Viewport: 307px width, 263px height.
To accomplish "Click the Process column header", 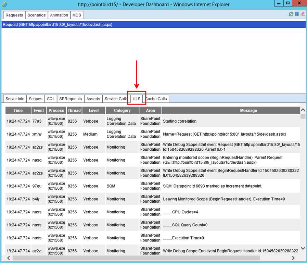I will [56, 111].
